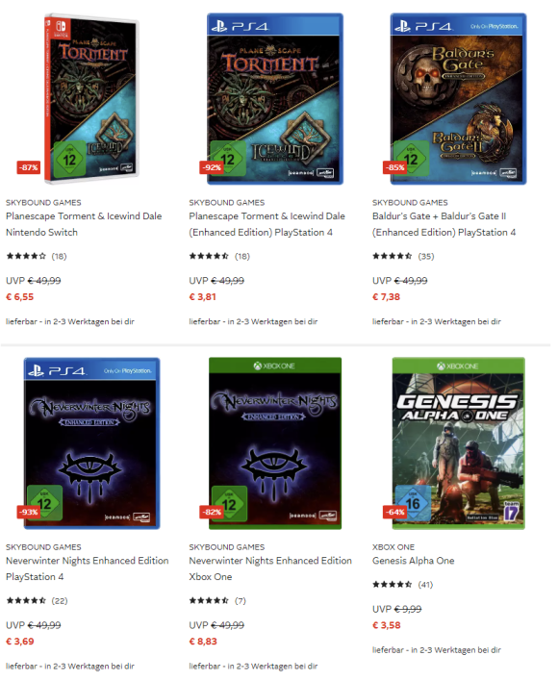Screen dimensions: 558x681
Task: Click the € 3,81 sale price
Action: 202,297
